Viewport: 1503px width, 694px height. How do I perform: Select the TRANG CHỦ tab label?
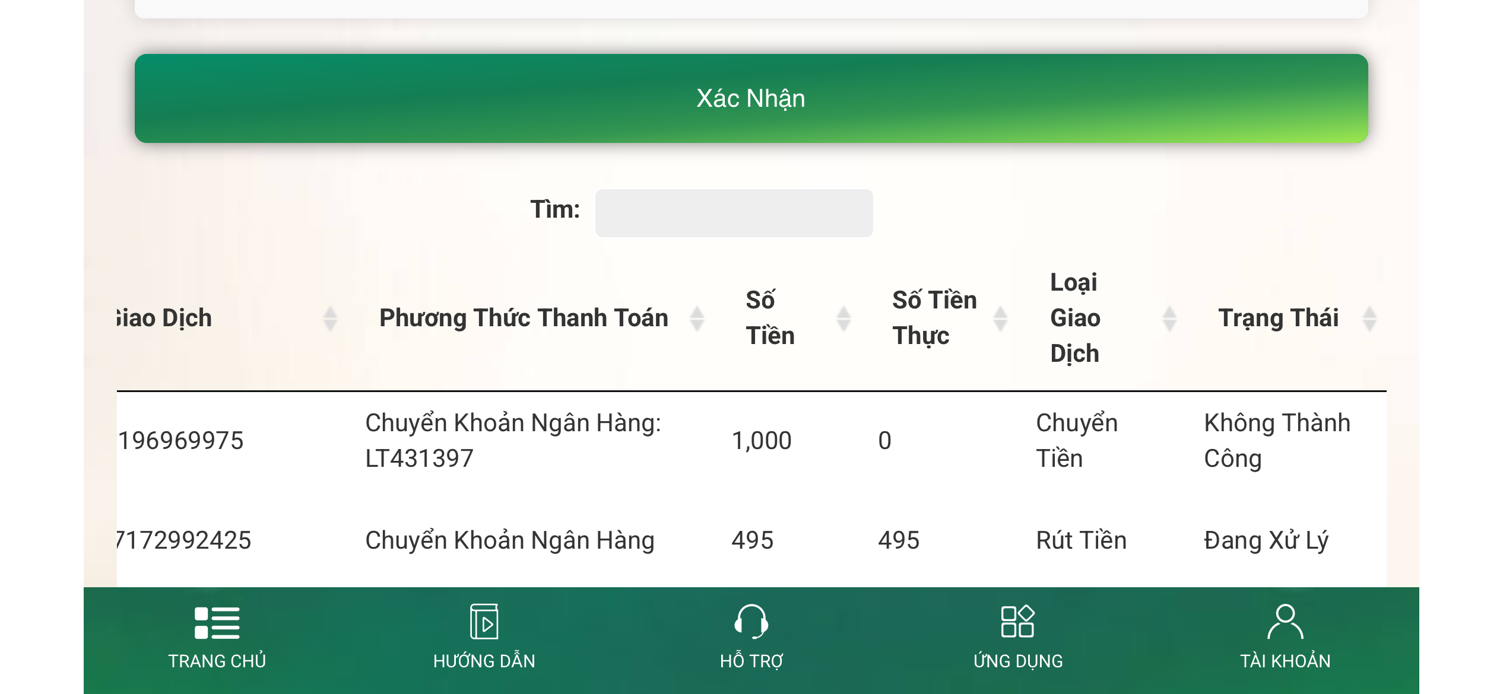[x=217, y=661]
